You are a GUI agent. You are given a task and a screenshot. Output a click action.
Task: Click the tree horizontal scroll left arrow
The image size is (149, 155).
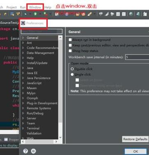[x=23, y=141]
